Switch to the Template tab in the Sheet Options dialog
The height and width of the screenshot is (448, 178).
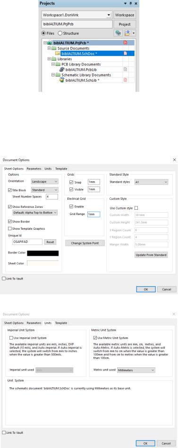(x=61, y=169)
